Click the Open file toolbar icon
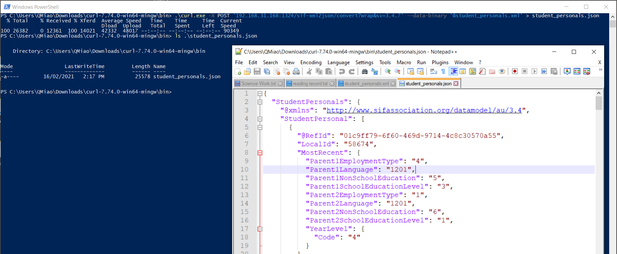 pyautogui.click(x=247, y=71)
